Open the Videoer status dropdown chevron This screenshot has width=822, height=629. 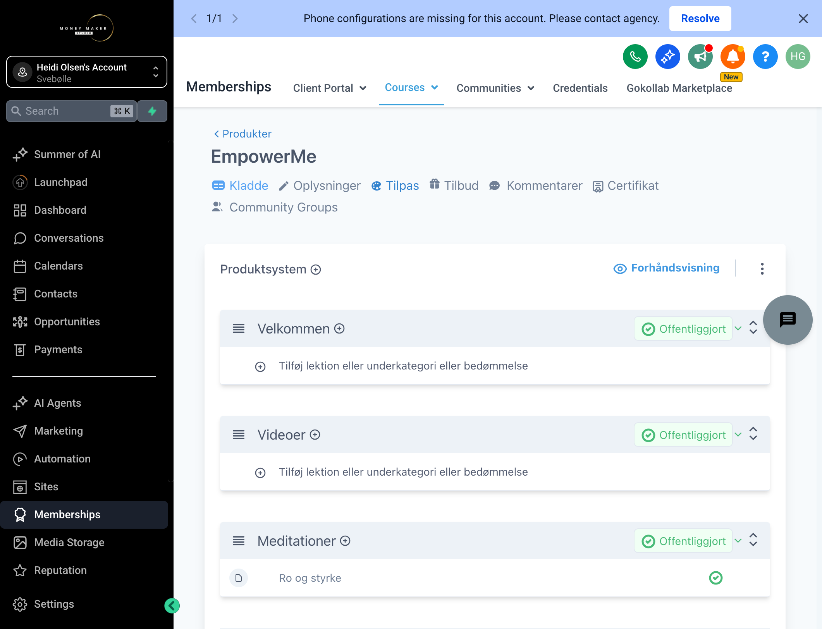coord(738,435)
